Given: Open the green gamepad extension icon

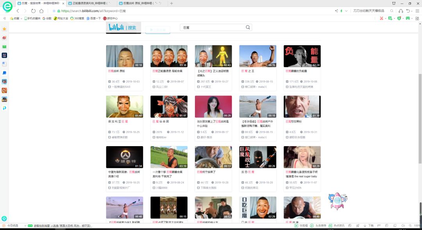Looking at the screenshot, I should (408, 18).
